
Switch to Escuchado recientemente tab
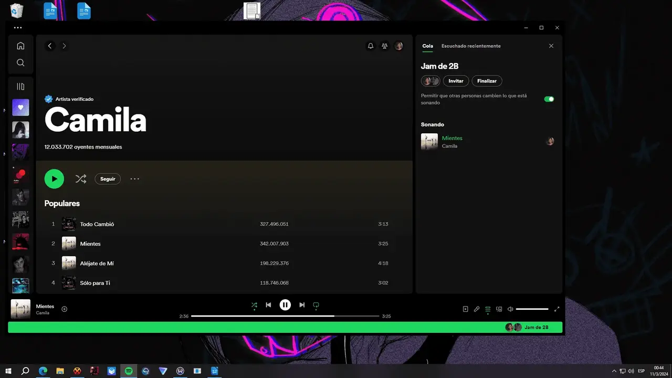(x=471, y=46)
